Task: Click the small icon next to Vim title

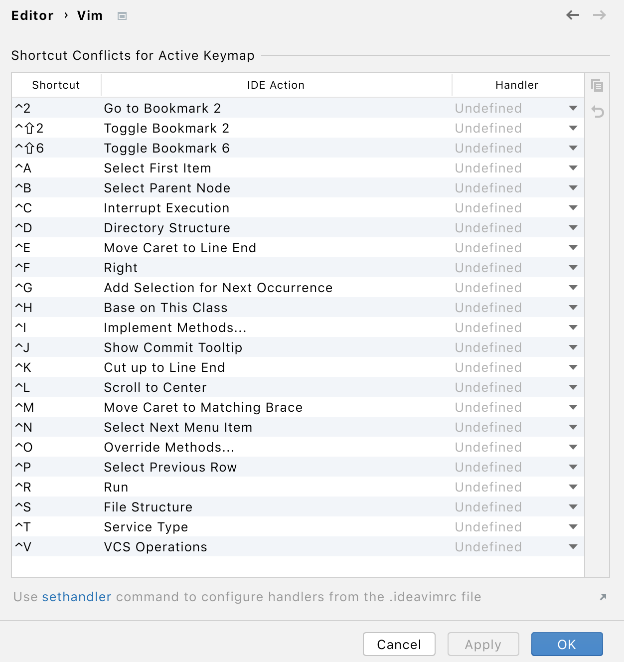Action: point(122,16)
